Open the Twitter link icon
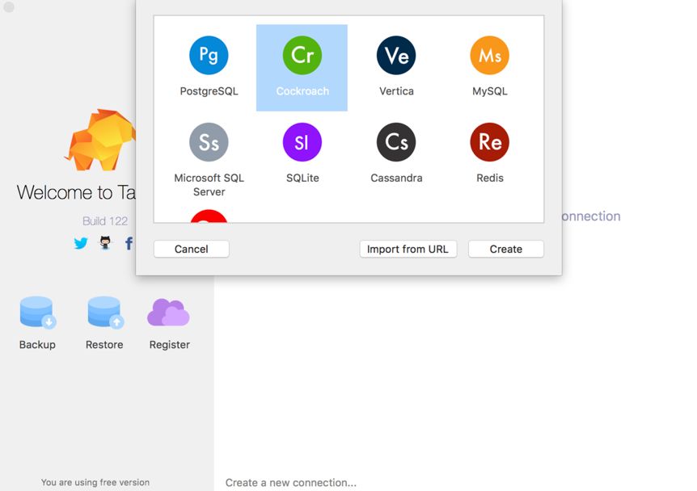 click(81, 243)
